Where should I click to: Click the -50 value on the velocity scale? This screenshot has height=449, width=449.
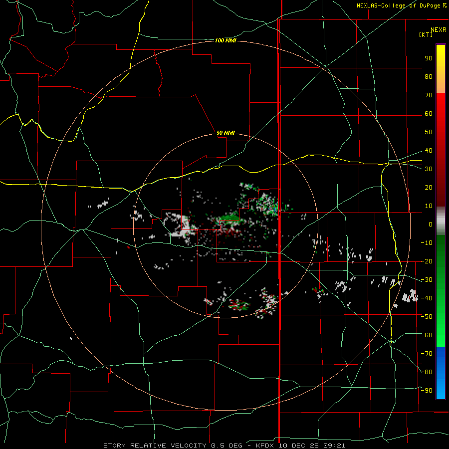[x=427, y=317]
